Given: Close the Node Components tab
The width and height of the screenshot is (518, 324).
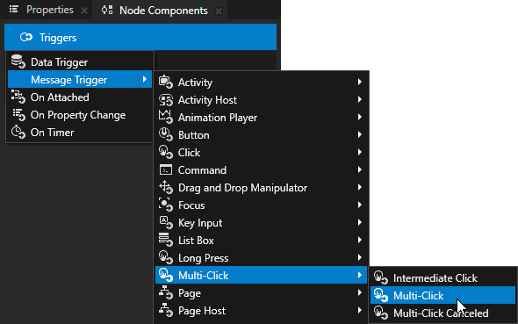Looking at the screenshot, I should point(219,11).
